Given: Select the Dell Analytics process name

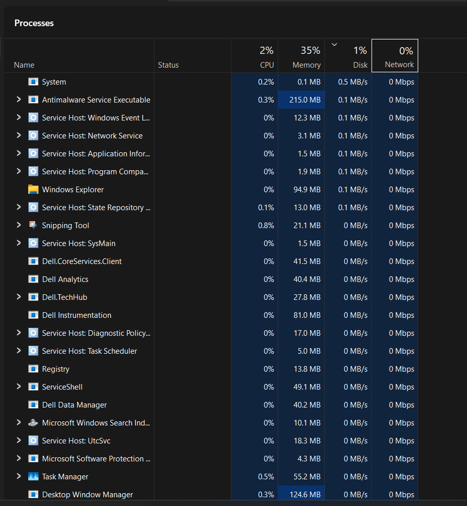Looking at the screenshot, I should coord(65,279).
